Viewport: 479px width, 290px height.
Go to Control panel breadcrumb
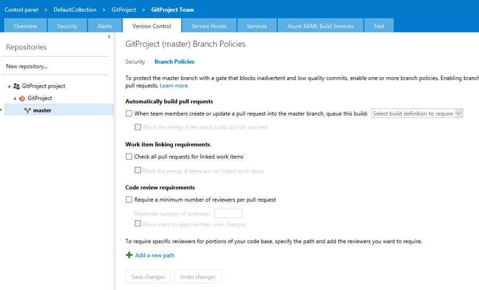tap(21, 10)
